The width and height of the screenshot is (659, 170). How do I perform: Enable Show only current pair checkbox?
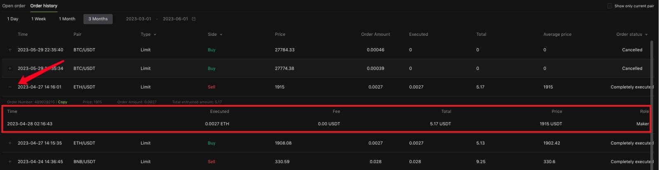610,6
